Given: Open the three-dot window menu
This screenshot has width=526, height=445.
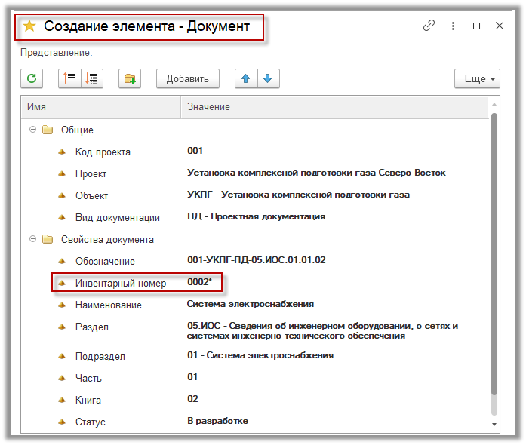Looking at the screenshot, I should coord(453,26).
